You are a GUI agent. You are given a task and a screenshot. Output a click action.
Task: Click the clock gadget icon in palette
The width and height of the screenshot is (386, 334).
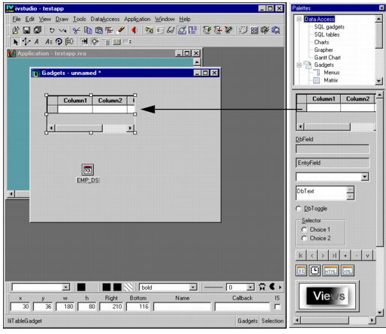[315, 270]
